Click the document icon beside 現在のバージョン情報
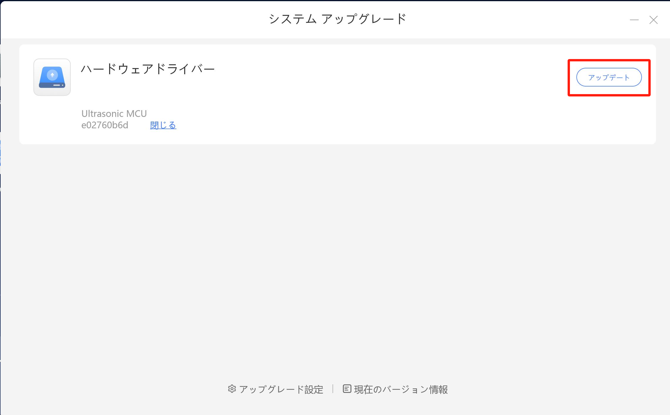 point(347,389)
